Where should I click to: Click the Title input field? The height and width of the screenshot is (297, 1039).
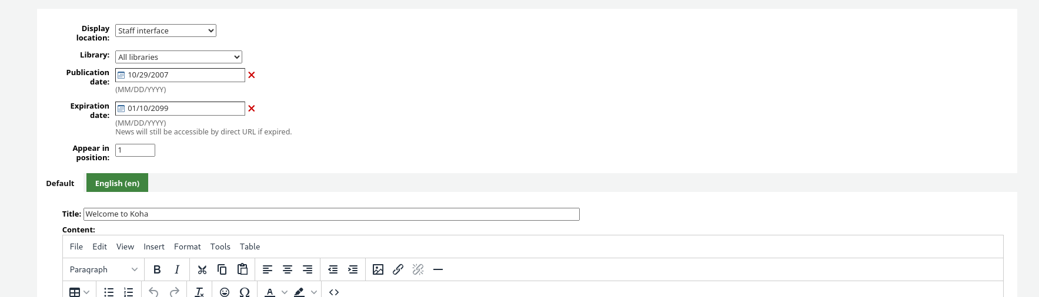coord(331,214)
